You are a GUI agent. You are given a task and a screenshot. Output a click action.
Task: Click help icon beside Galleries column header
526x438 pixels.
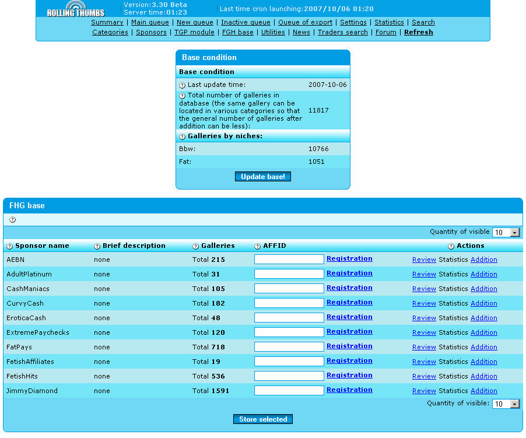click(195, 247)
